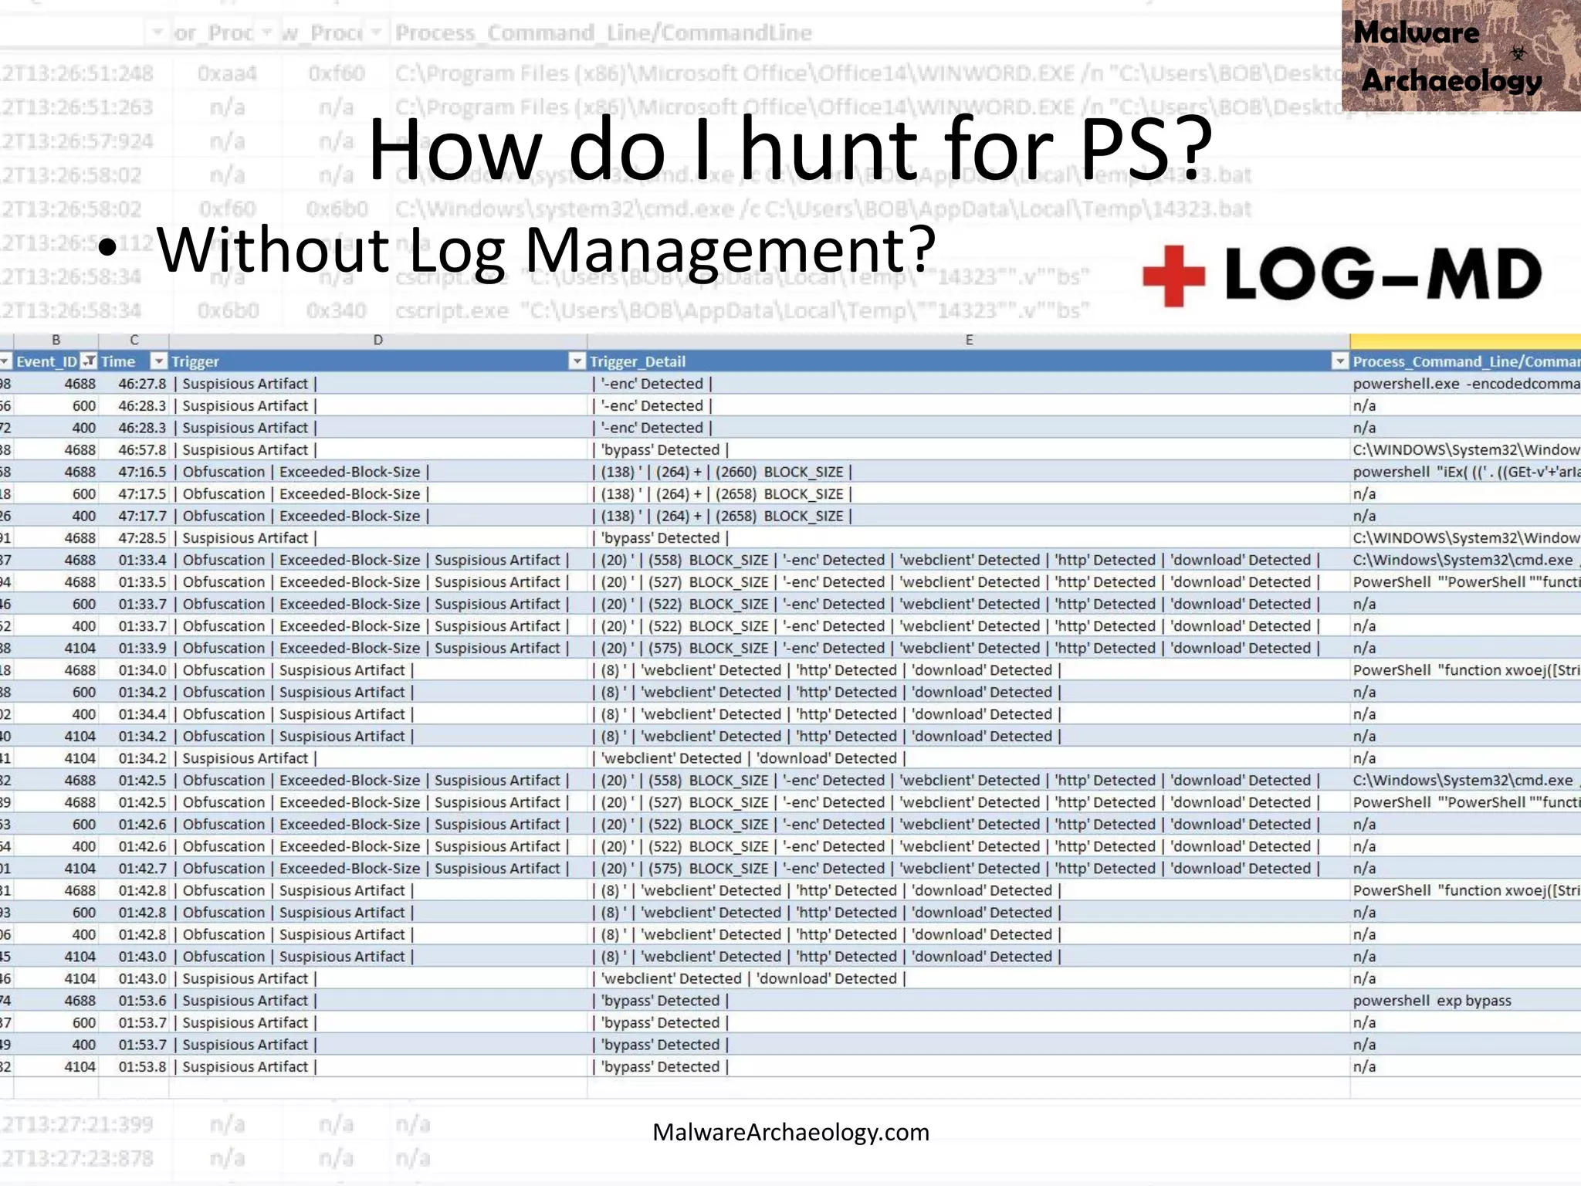
Task: Select the time cell 01:33.4
Action: [134, 560]
